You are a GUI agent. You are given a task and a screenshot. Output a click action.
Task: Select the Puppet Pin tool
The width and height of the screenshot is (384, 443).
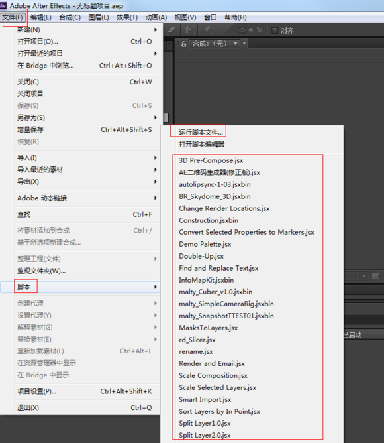[x=207, y=30]
